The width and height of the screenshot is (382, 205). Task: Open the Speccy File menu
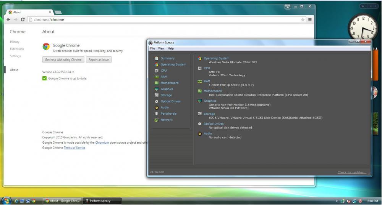tap(152, 48)
